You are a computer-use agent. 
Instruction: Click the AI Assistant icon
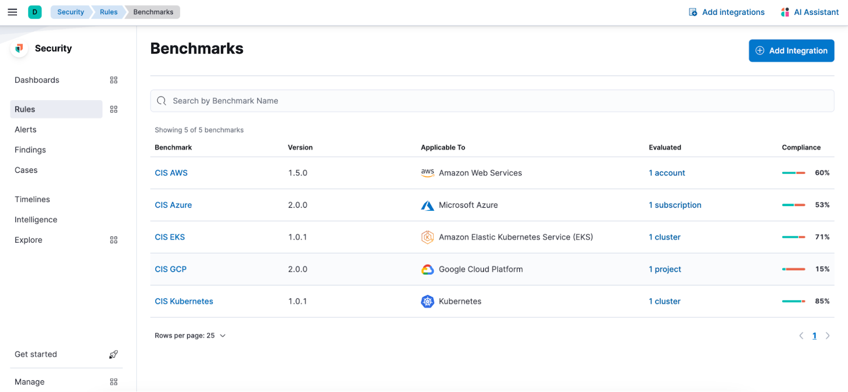(x=785, y=12)
